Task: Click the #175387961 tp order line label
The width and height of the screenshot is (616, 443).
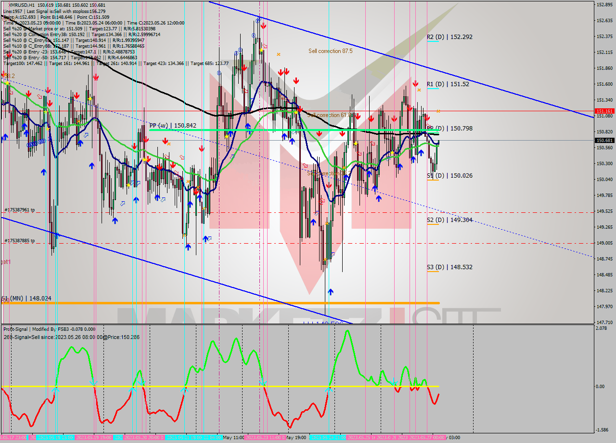Action: point(20,210)
